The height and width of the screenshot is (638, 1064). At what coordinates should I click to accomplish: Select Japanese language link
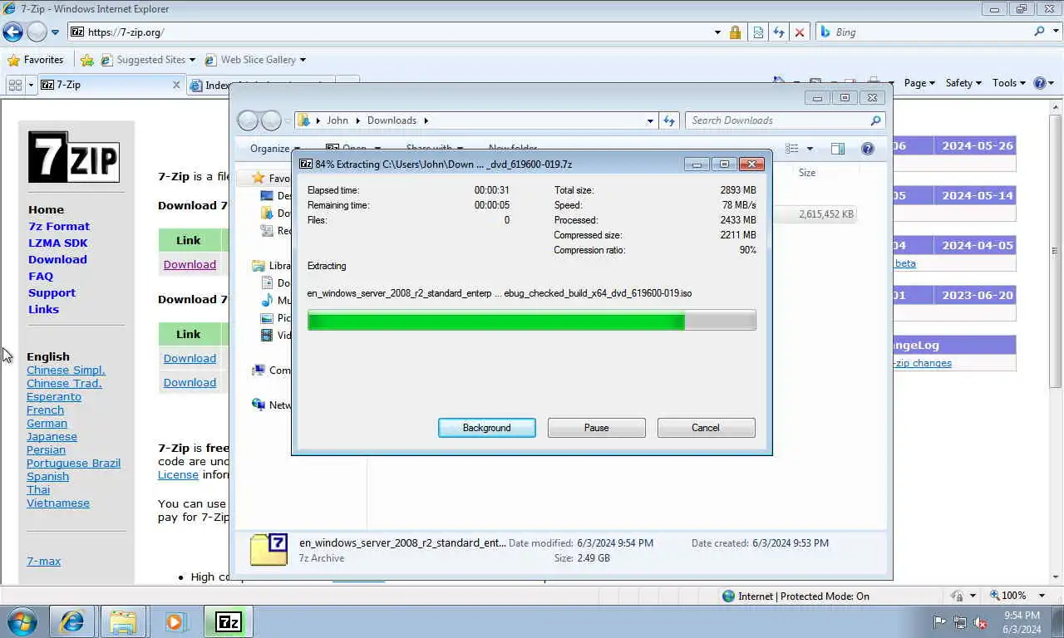coord(52,437)
